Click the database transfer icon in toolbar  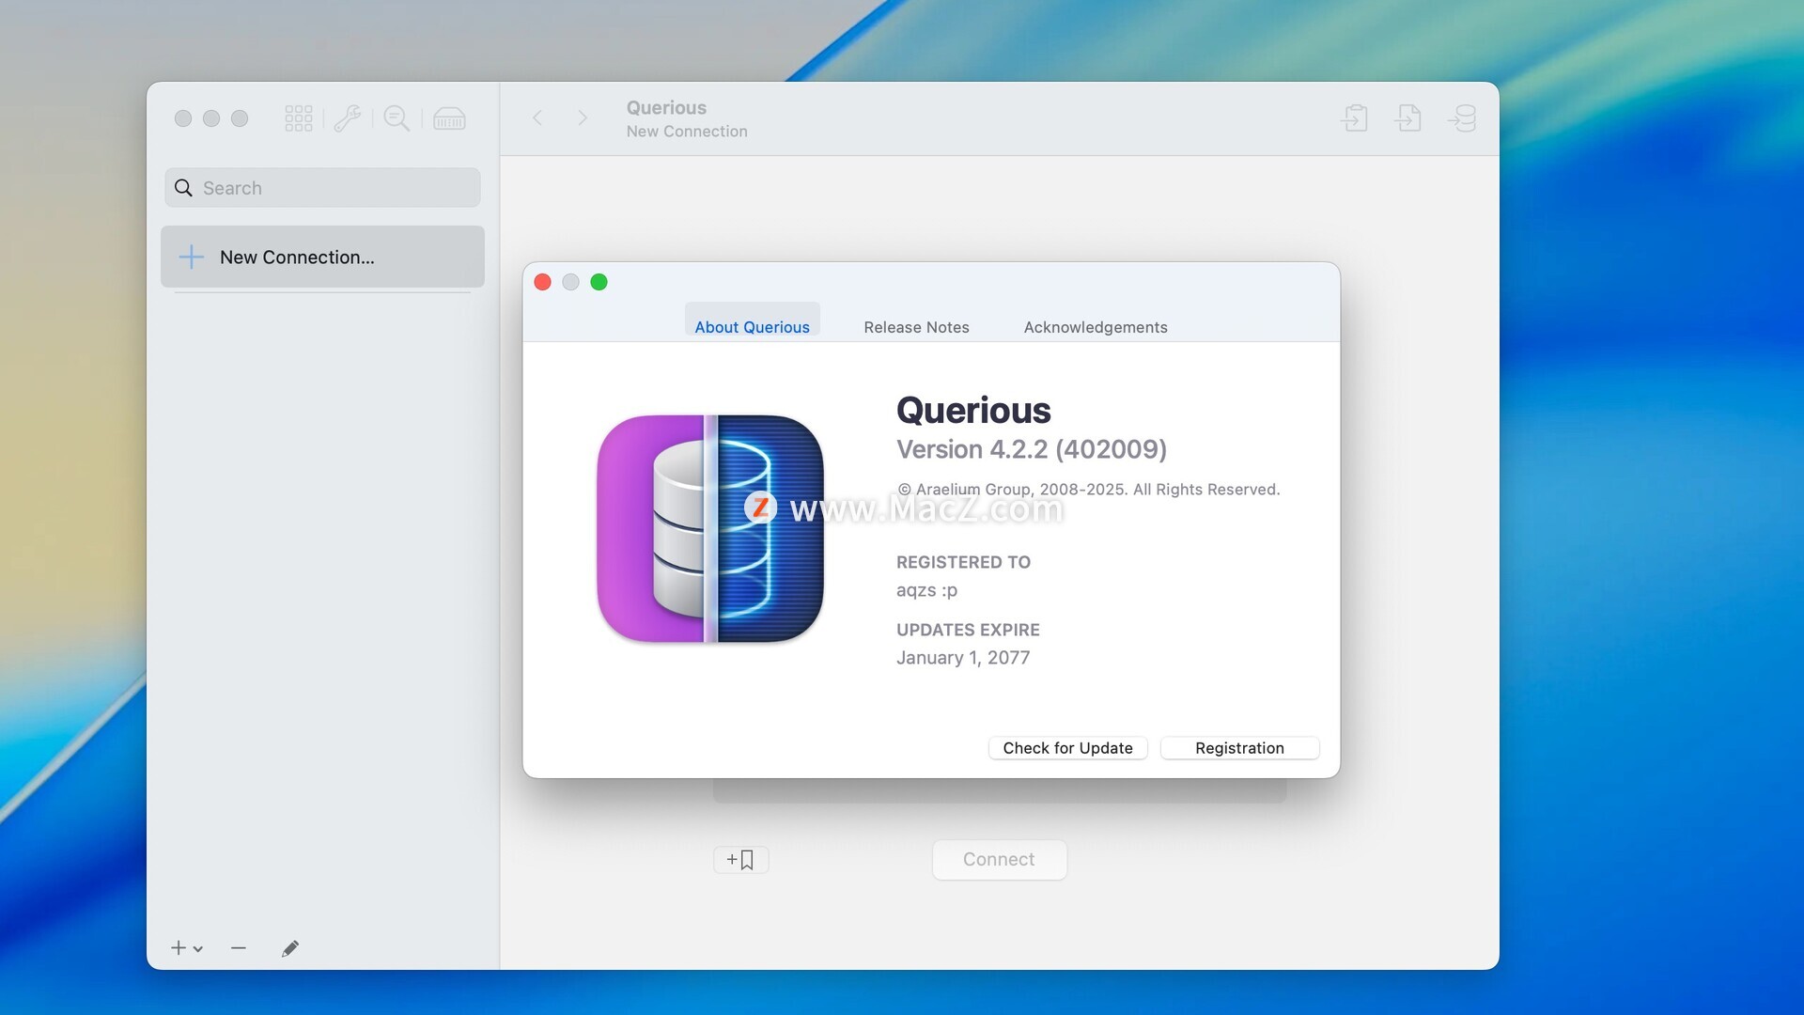(x=1462, y=117)
